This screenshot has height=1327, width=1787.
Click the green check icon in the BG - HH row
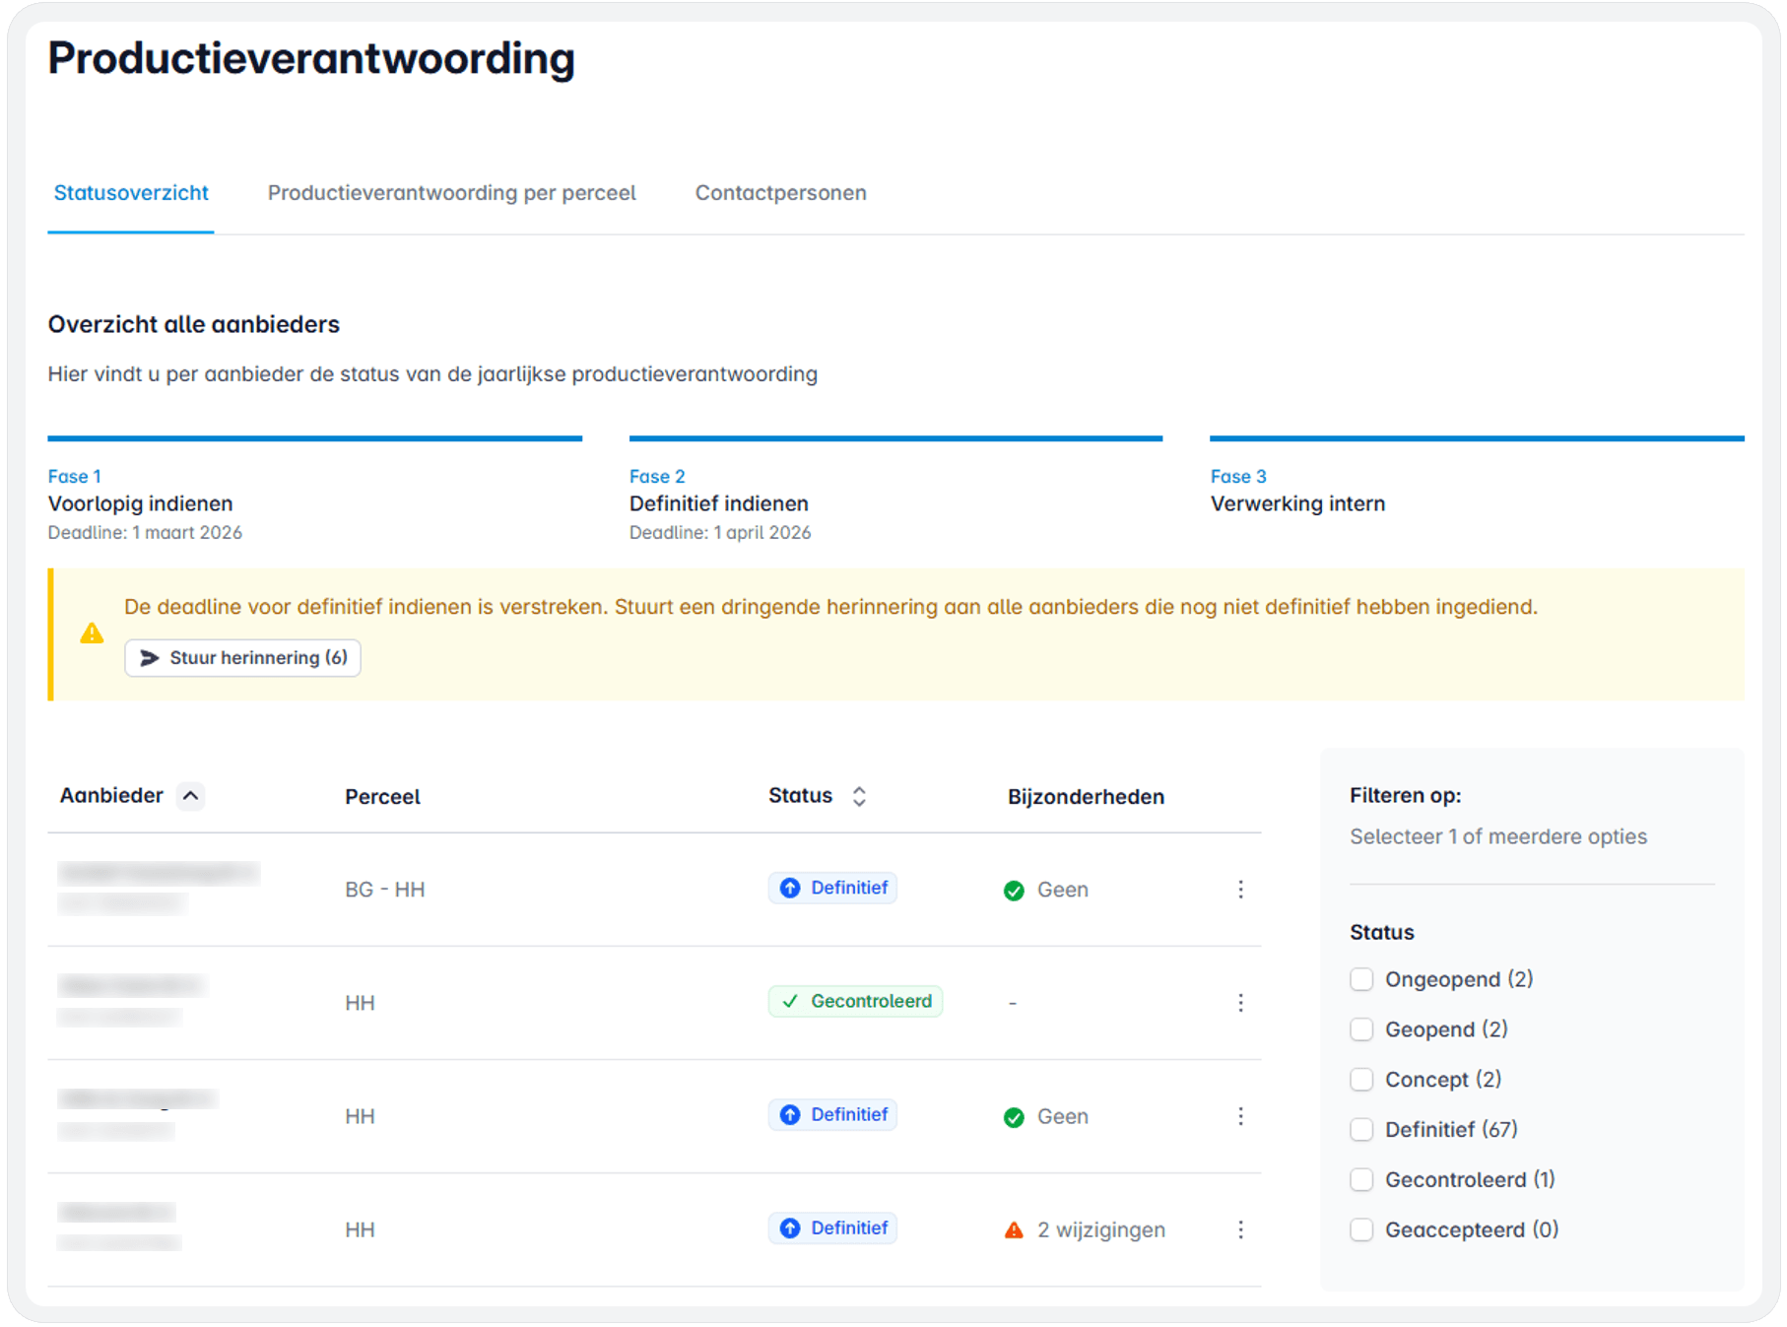click(x=1014, y=891)
